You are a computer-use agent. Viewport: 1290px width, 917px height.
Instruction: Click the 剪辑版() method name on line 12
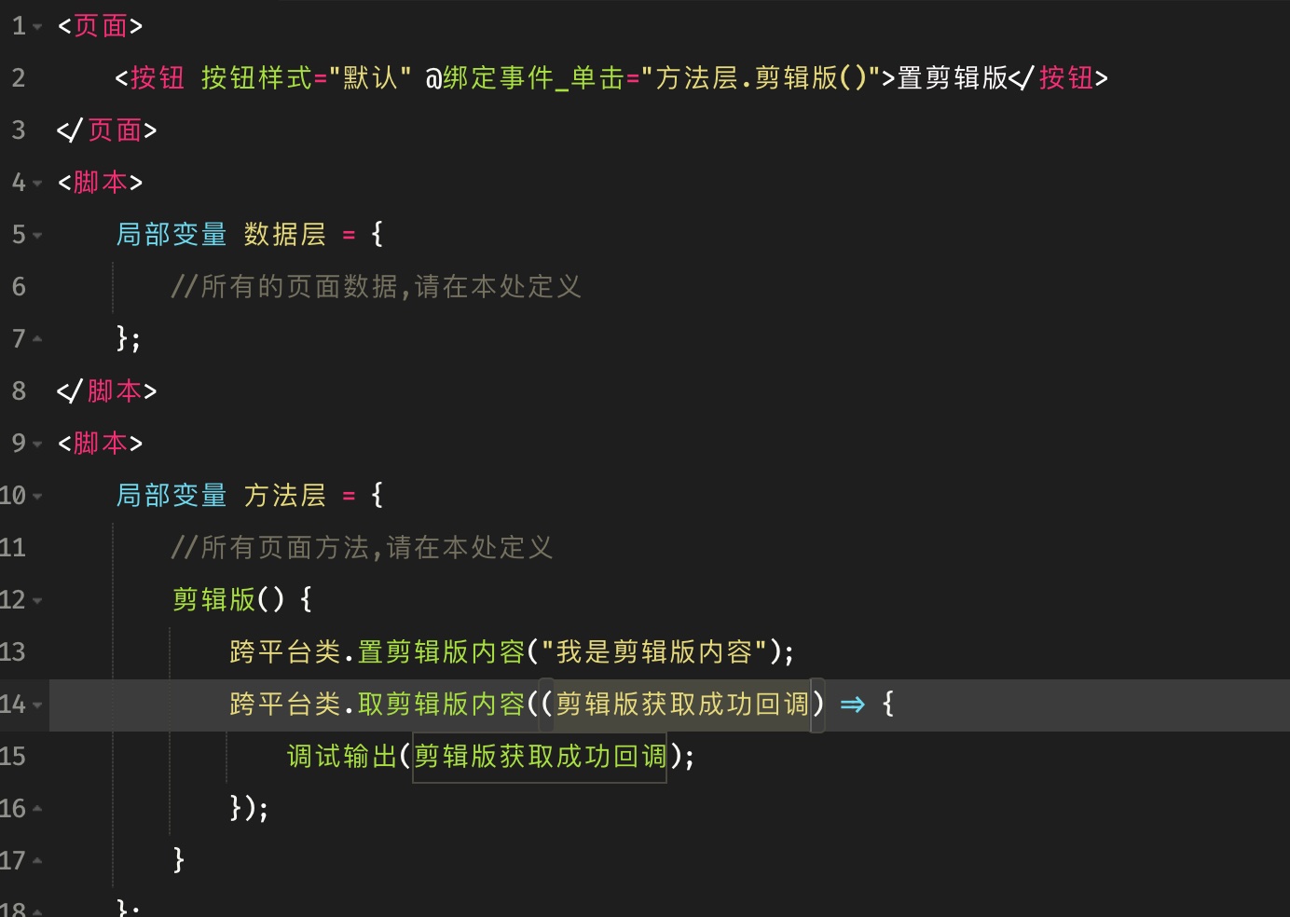(228, 600)
